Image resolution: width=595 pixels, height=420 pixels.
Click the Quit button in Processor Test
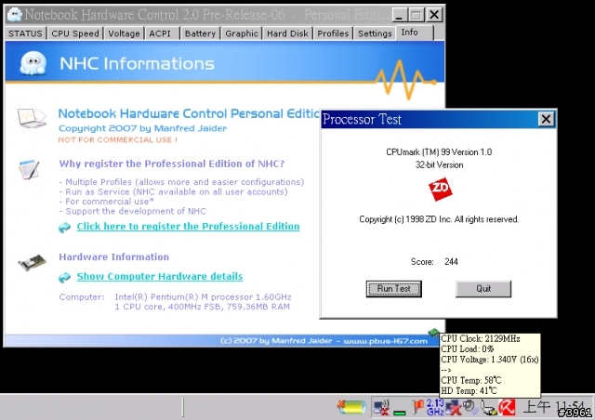pos(483,289)
